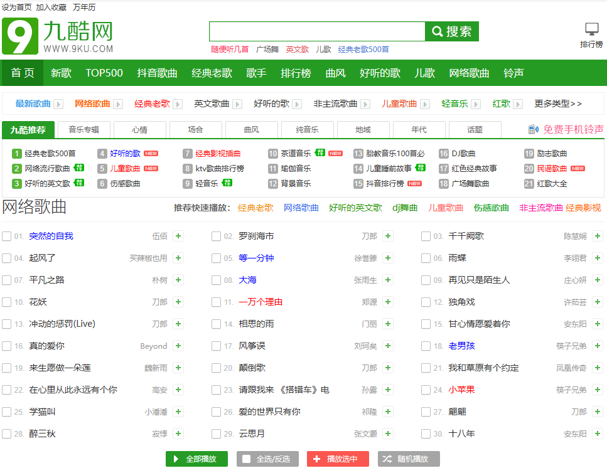Viewport: 607px width, 473px height.
Task: Open the 新歌 navigation menu item
Action: (x=61, y=73)
